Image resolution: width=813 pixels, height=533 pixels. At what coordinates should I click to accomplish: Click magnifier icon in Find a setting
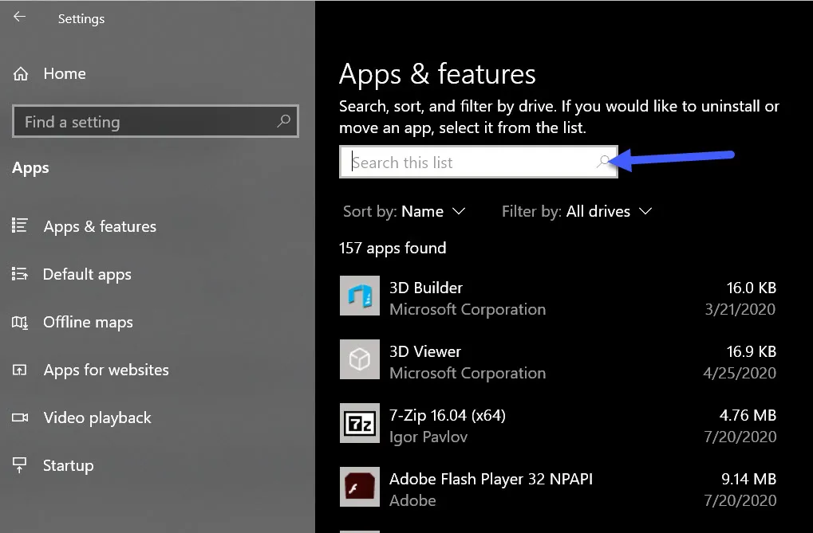pos(283,122)
